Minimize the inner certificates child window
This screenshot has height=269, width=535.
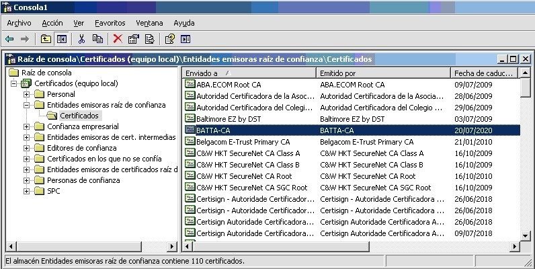point(502,59)
